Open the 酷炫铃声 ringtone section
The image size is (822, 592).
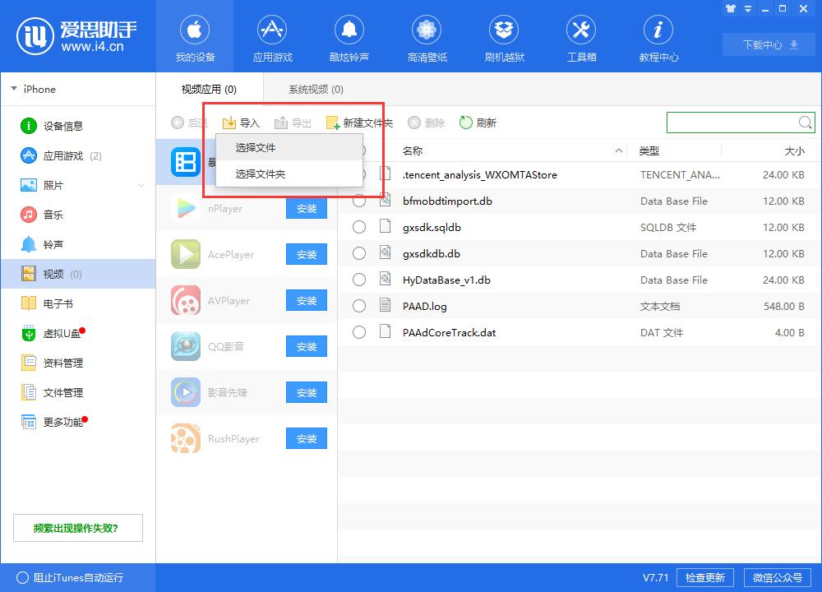coord(349,37)
